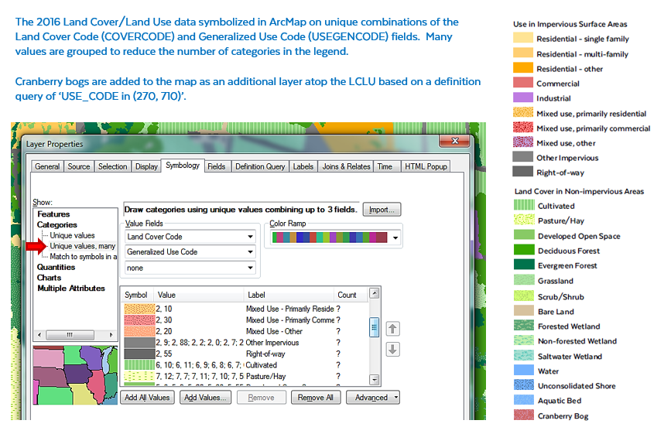
Task: Click the Add All Values button
Action: [x=147, y=398]
